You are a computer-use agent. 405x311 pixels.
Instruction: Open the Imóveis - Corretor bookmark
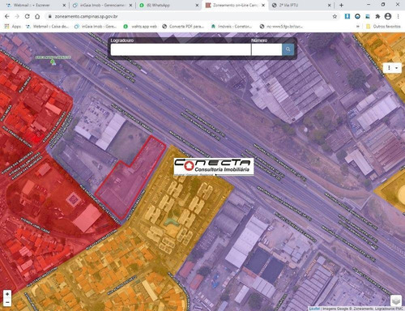coord(232,27)
